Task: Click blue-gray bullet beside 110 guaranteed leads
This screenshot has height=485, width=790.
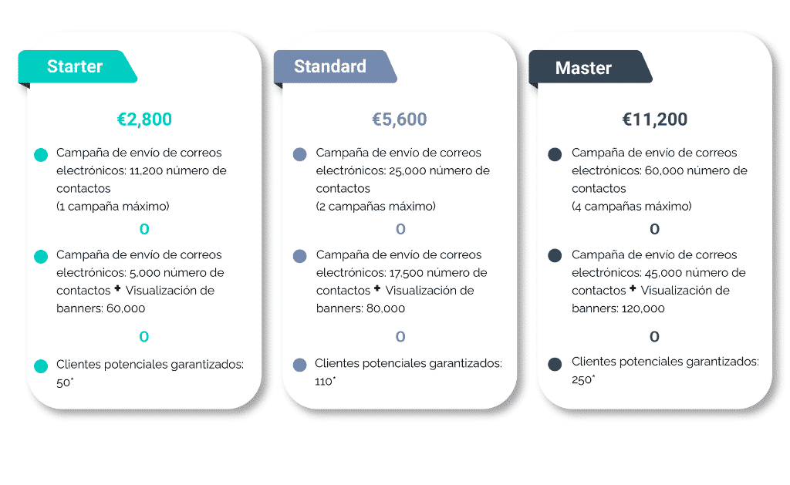Action: click(300, 365)
